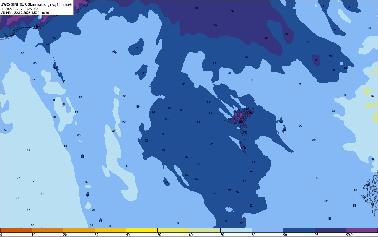Pick the purple above-99.9 legend swatch
Viewport: 378px width, 237px height.
click(x=362, y=230)
